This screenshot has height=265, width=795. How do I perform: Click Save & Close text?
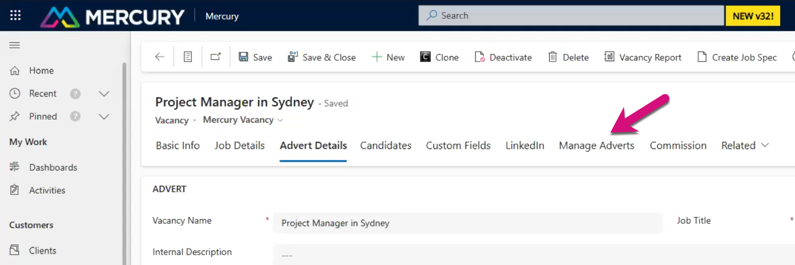[x=329, y=57]
